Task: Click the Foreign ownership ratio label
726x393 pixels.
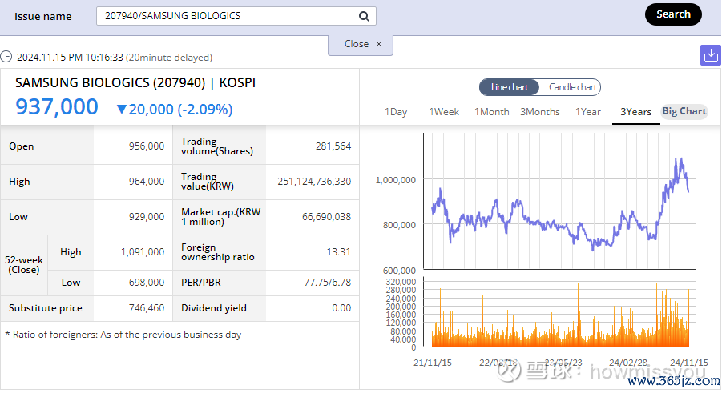Action: [218, 252]
